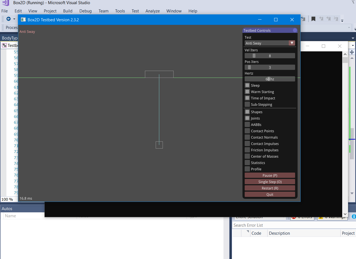Click the next bookmark icon
This screenshot has width=356, height=259.
(328, 18)
